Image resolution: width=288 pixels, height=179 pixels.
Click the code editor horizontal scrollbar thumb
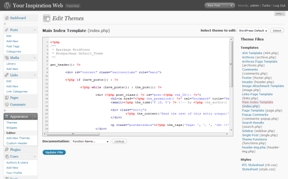pos(73,134)
